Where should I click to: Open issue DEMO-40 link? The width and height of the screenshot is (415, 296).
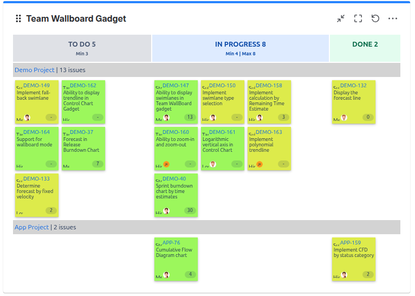pos(174,179)
